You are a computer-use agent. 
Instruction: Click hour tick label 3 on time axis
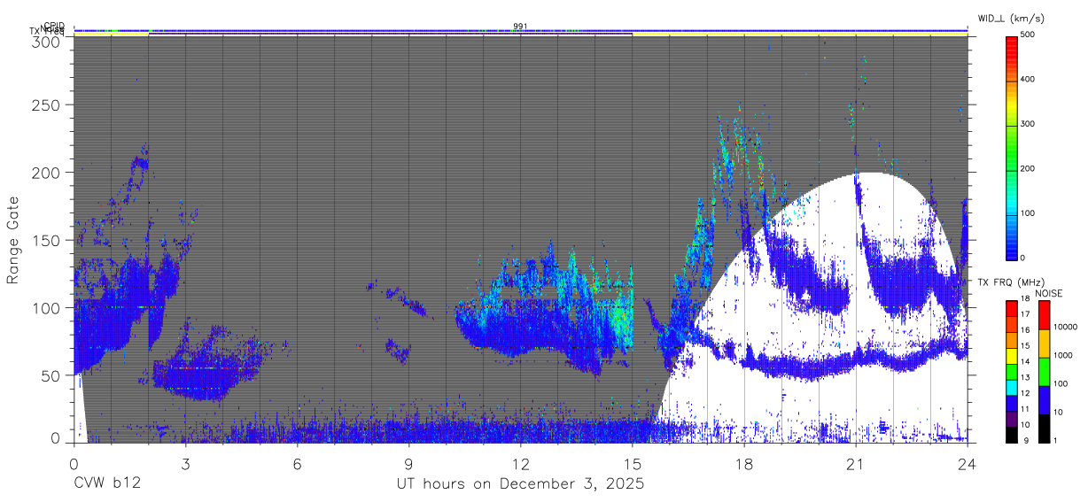(185, 463)
